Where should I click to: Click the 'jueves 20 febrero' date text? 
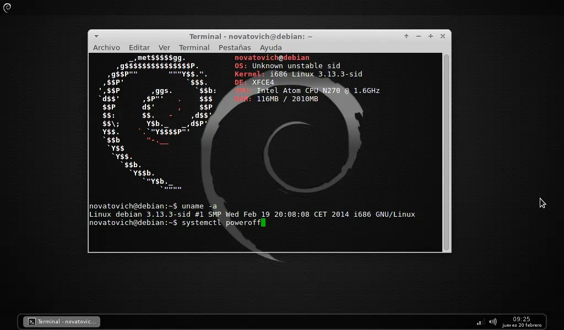point(522,325)
